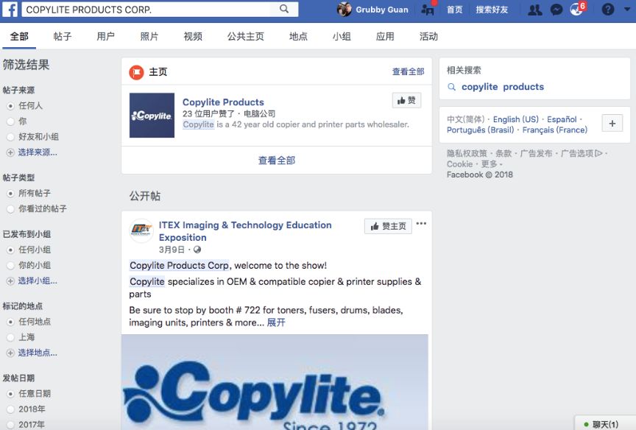
Task: Select the 2018年 date radio button
Action: coord(10,409)
